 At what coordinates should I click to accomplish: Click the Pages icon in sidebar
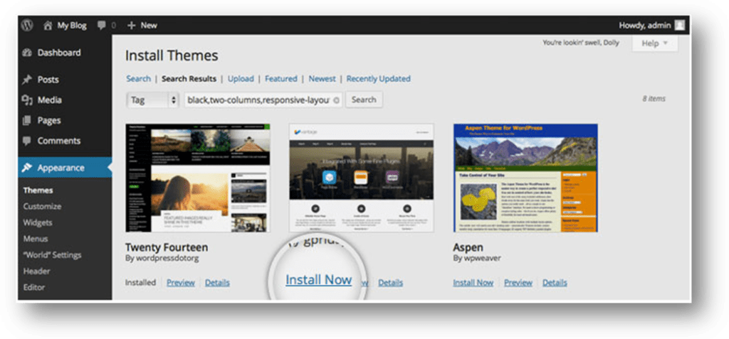pos(27,121)
